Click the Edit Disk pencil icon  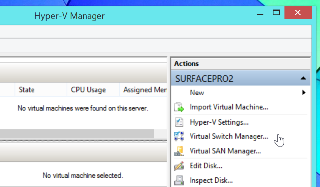point(179,166)
